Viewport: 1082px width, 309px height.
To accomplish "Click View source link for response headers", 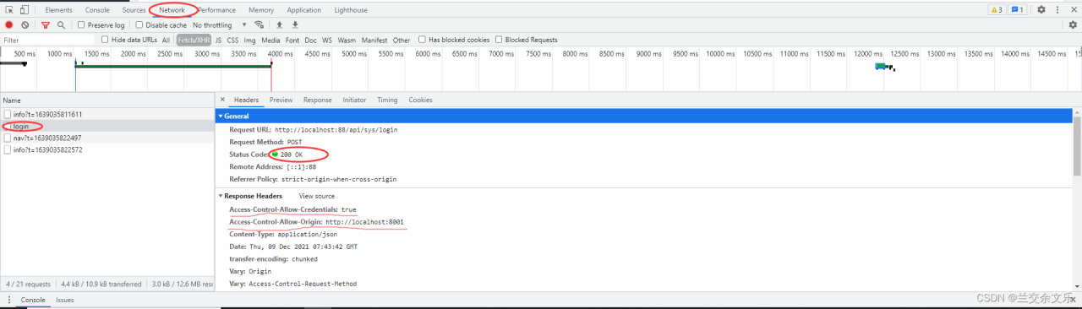I will tap(317, 196).
